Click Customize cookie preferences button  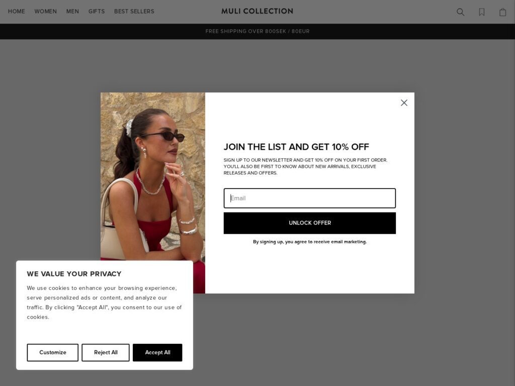tap(52, 352)
